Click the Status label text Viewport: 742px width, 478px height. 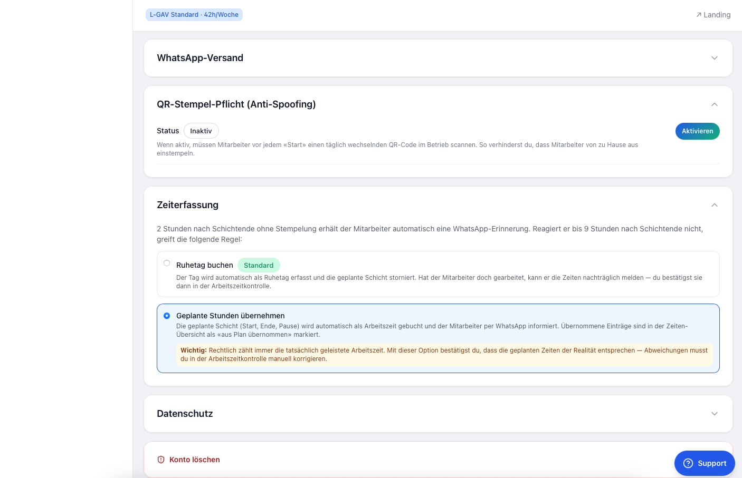168,131
